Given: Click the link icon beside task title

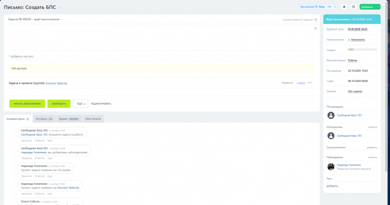Looking at the screenshot, I should [x=59, y=8].
